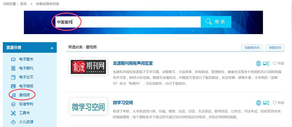Open 微学习空间 title link
The height and width of the screenshot is (127, 292).
123,102
